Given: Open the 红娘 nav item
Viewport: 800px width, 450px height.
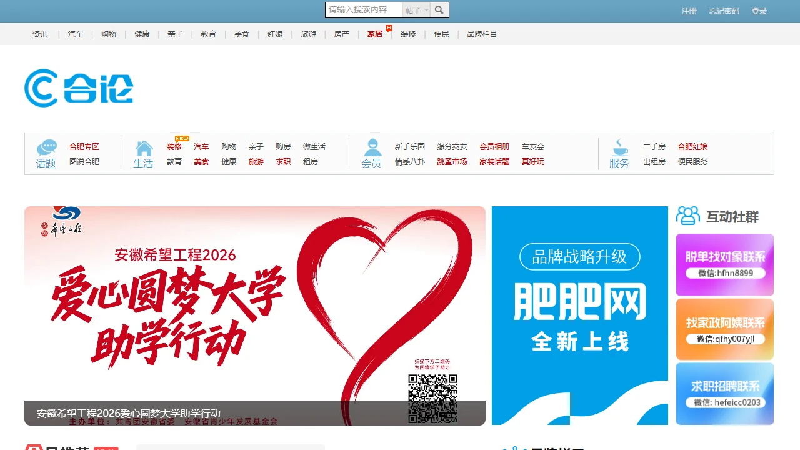Looking at the screenshot, I should coord(275,34).
